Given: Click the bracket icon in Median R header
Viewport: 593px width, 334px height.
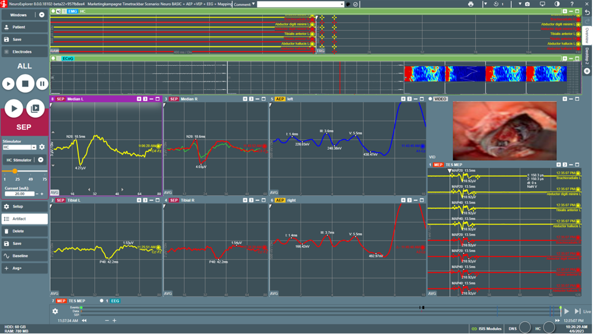Looking at the screenshot, I should click(x=251, y=99).
